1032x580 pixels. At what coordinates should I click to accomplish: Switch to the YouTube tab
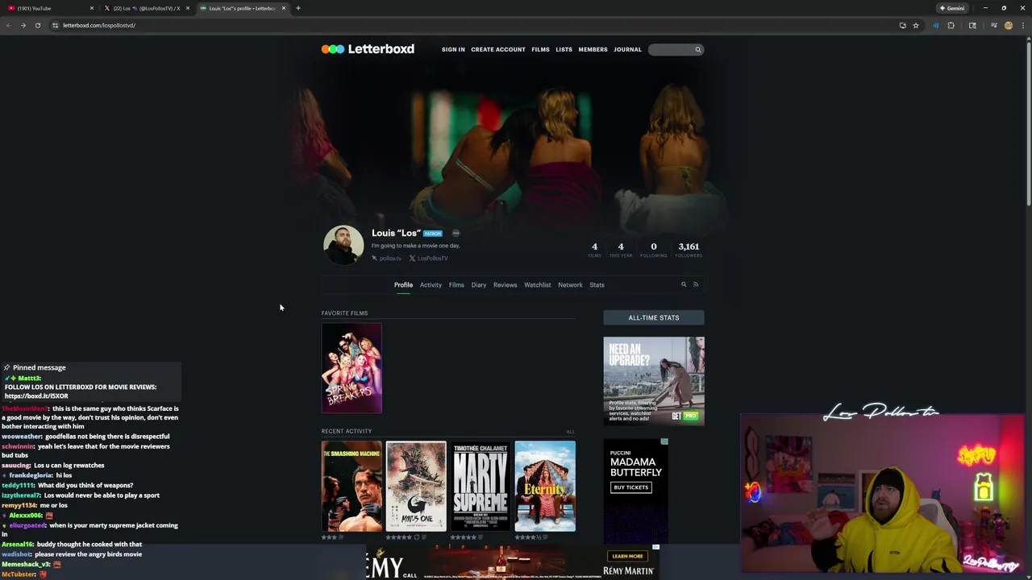pos(48,8)
